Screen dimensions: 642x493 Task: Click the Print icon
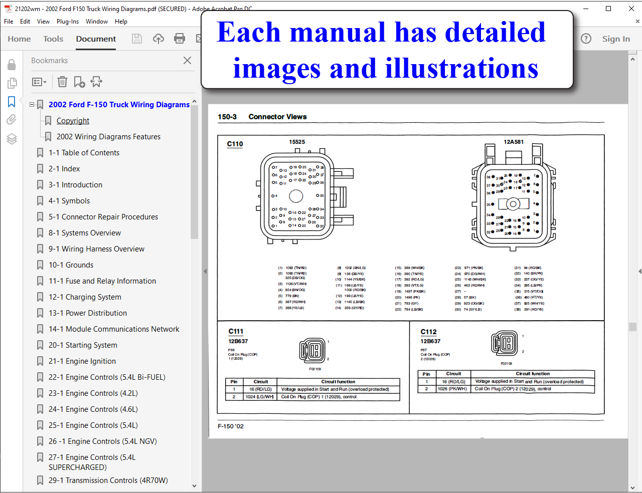[x=180, y=39]
